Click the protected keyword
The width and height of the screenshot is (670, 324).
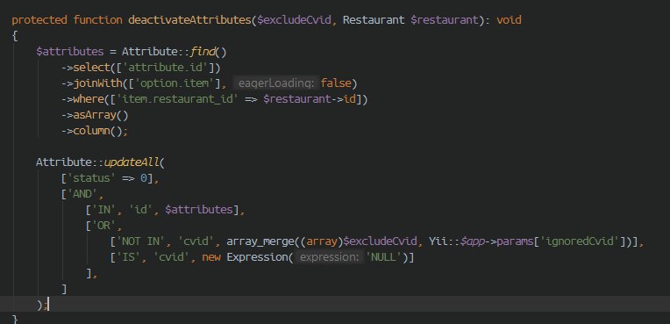(39, 20)
